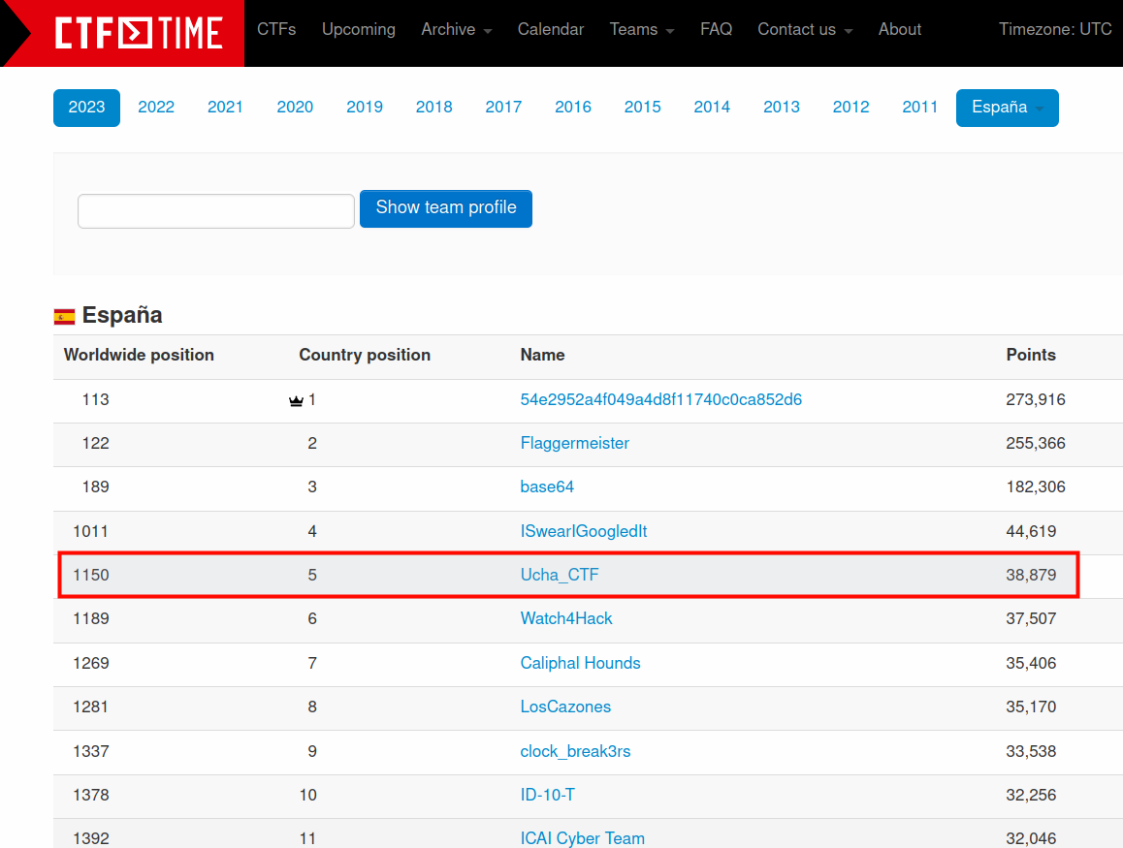The image size is (1123, 848).
Task: Click the Timezone: UTC setting
Action: 1055,29
